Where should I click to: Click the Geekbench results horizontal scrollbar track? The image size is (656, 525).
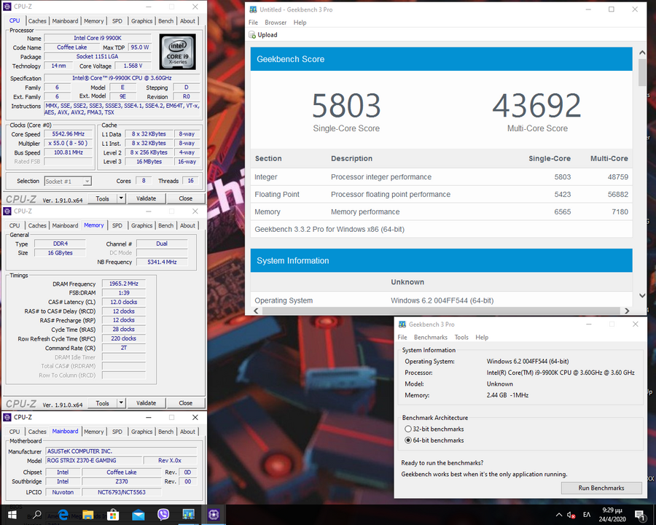point(441,311)
